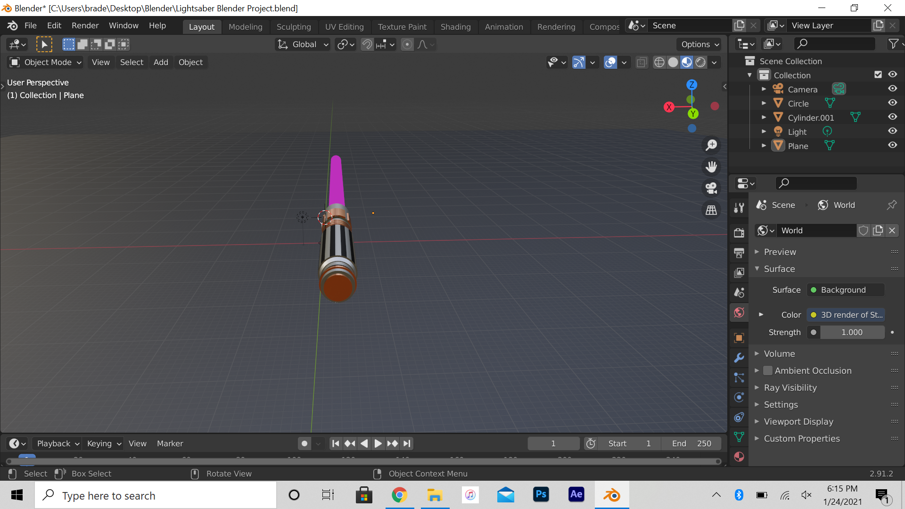Viewport: 905px width, 509px height.
Task: Click the pan view hand icon
Action: click(x=711, y=167)
